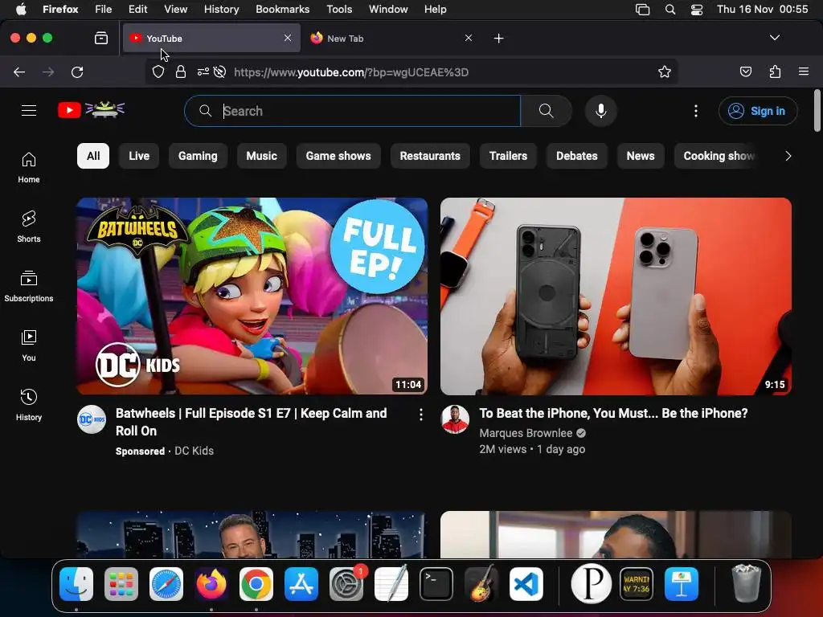Open the iPhone comparison video thumbnail

click(x=616, y=296)
